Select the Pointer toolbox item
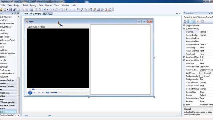This screenshot has height=120, width=213. (8, 112)
